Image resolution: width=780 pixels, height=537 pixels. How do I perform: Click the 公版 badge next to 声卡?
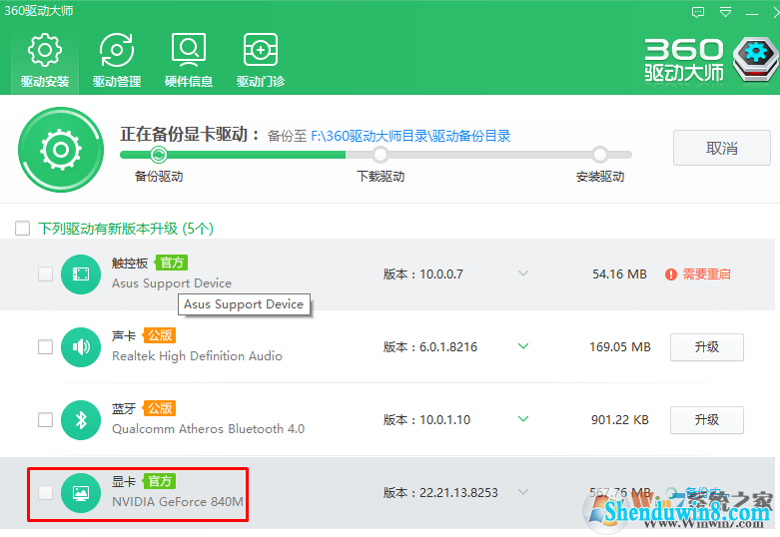160,335
